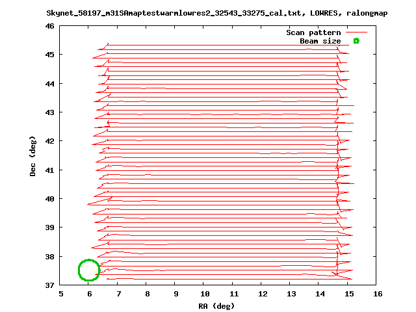The image size is (416, 312).
Task: Click RA axis tick label 13
Action: [x=291, y=294]
